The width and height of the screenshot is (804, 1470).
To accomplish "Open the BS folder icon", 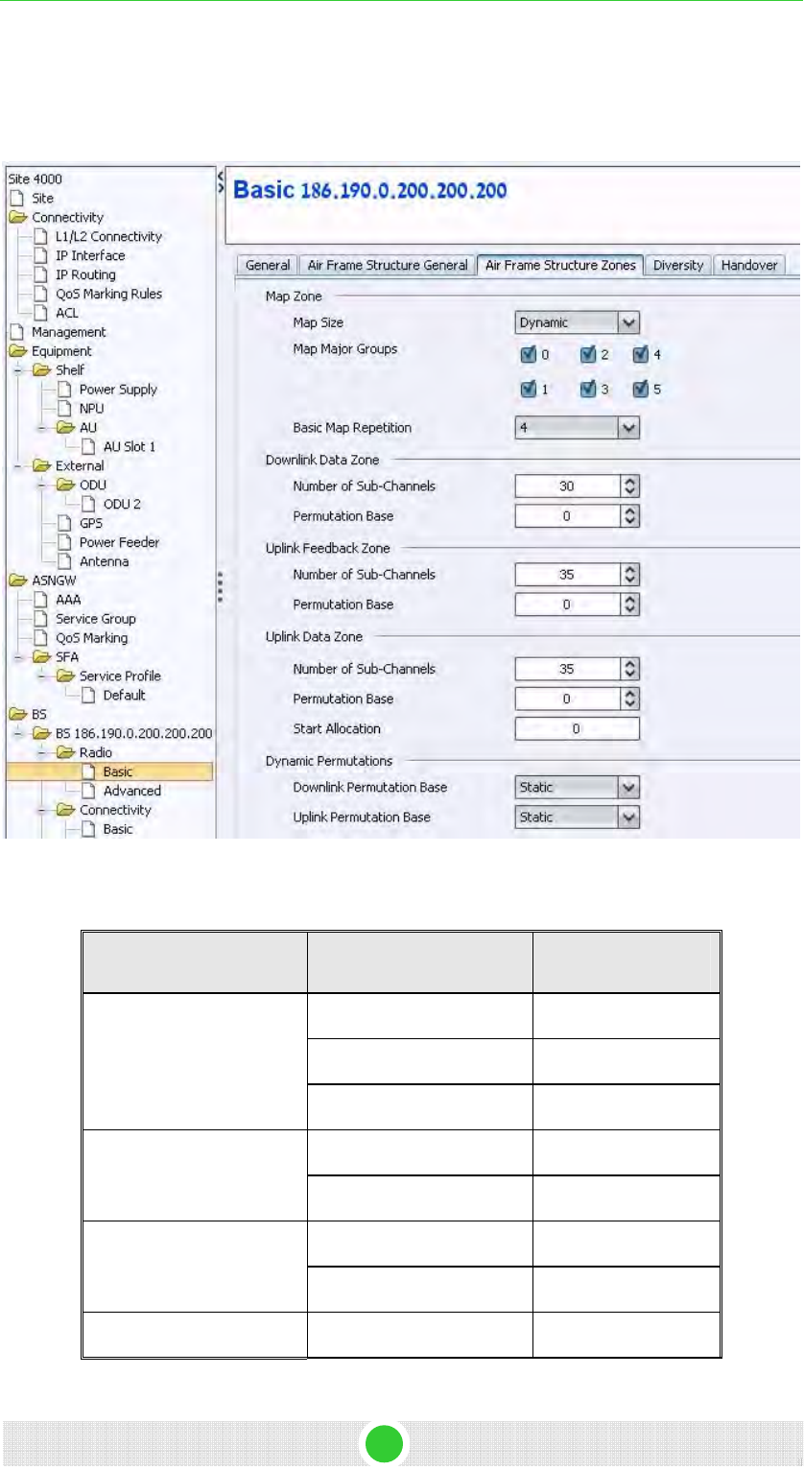I will point(18,715).
